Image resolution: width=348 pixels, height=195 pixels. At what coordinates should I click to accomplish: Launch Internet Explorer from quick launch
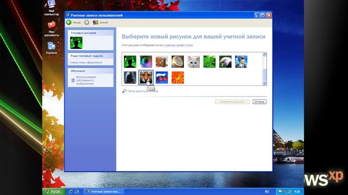71,192
